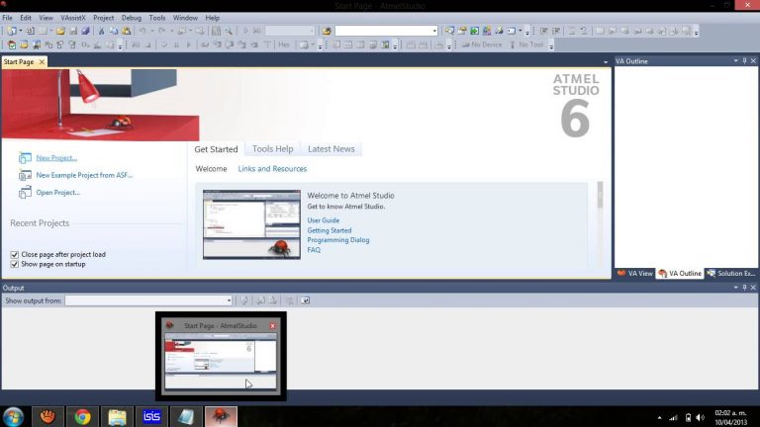The height and width of the screenshot is (427, 760).
Task: Click the Welcome to Atmel Studio thumbnail
Action: (251, 224)
